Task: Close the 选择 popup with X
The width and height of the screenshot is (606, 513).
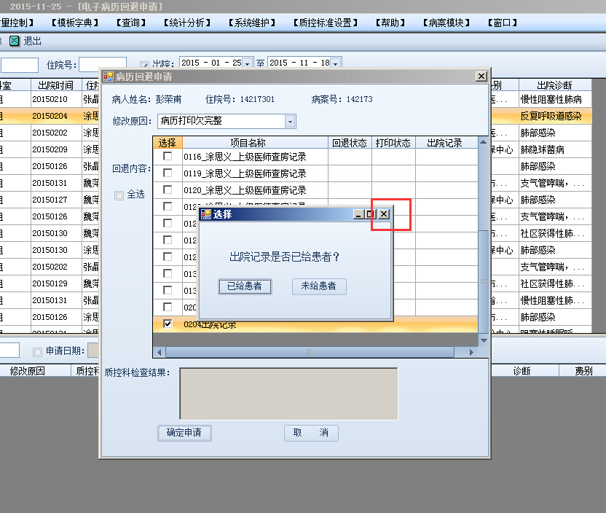Action: click(384, 214)
